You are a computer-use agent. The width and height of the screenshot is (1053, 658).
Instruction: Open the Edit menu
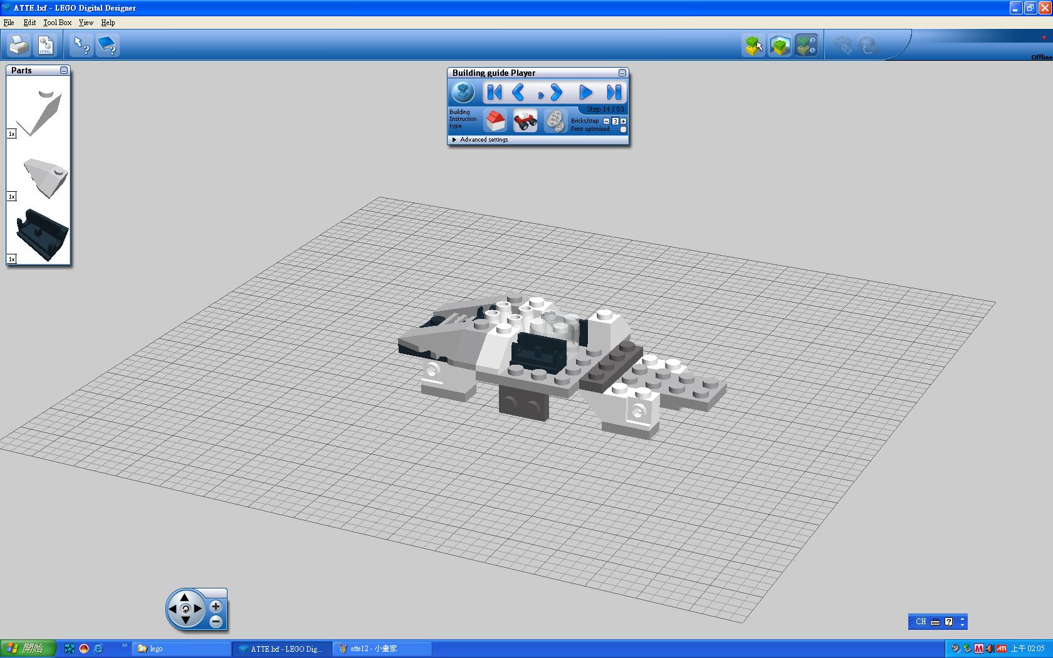click(x=29, y=23)
